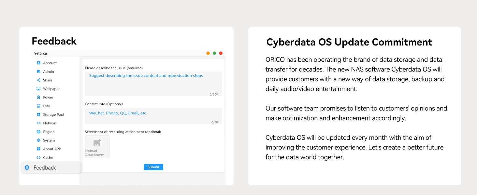
Task: Click the green traffic light dot
Action: coord(214,53)
